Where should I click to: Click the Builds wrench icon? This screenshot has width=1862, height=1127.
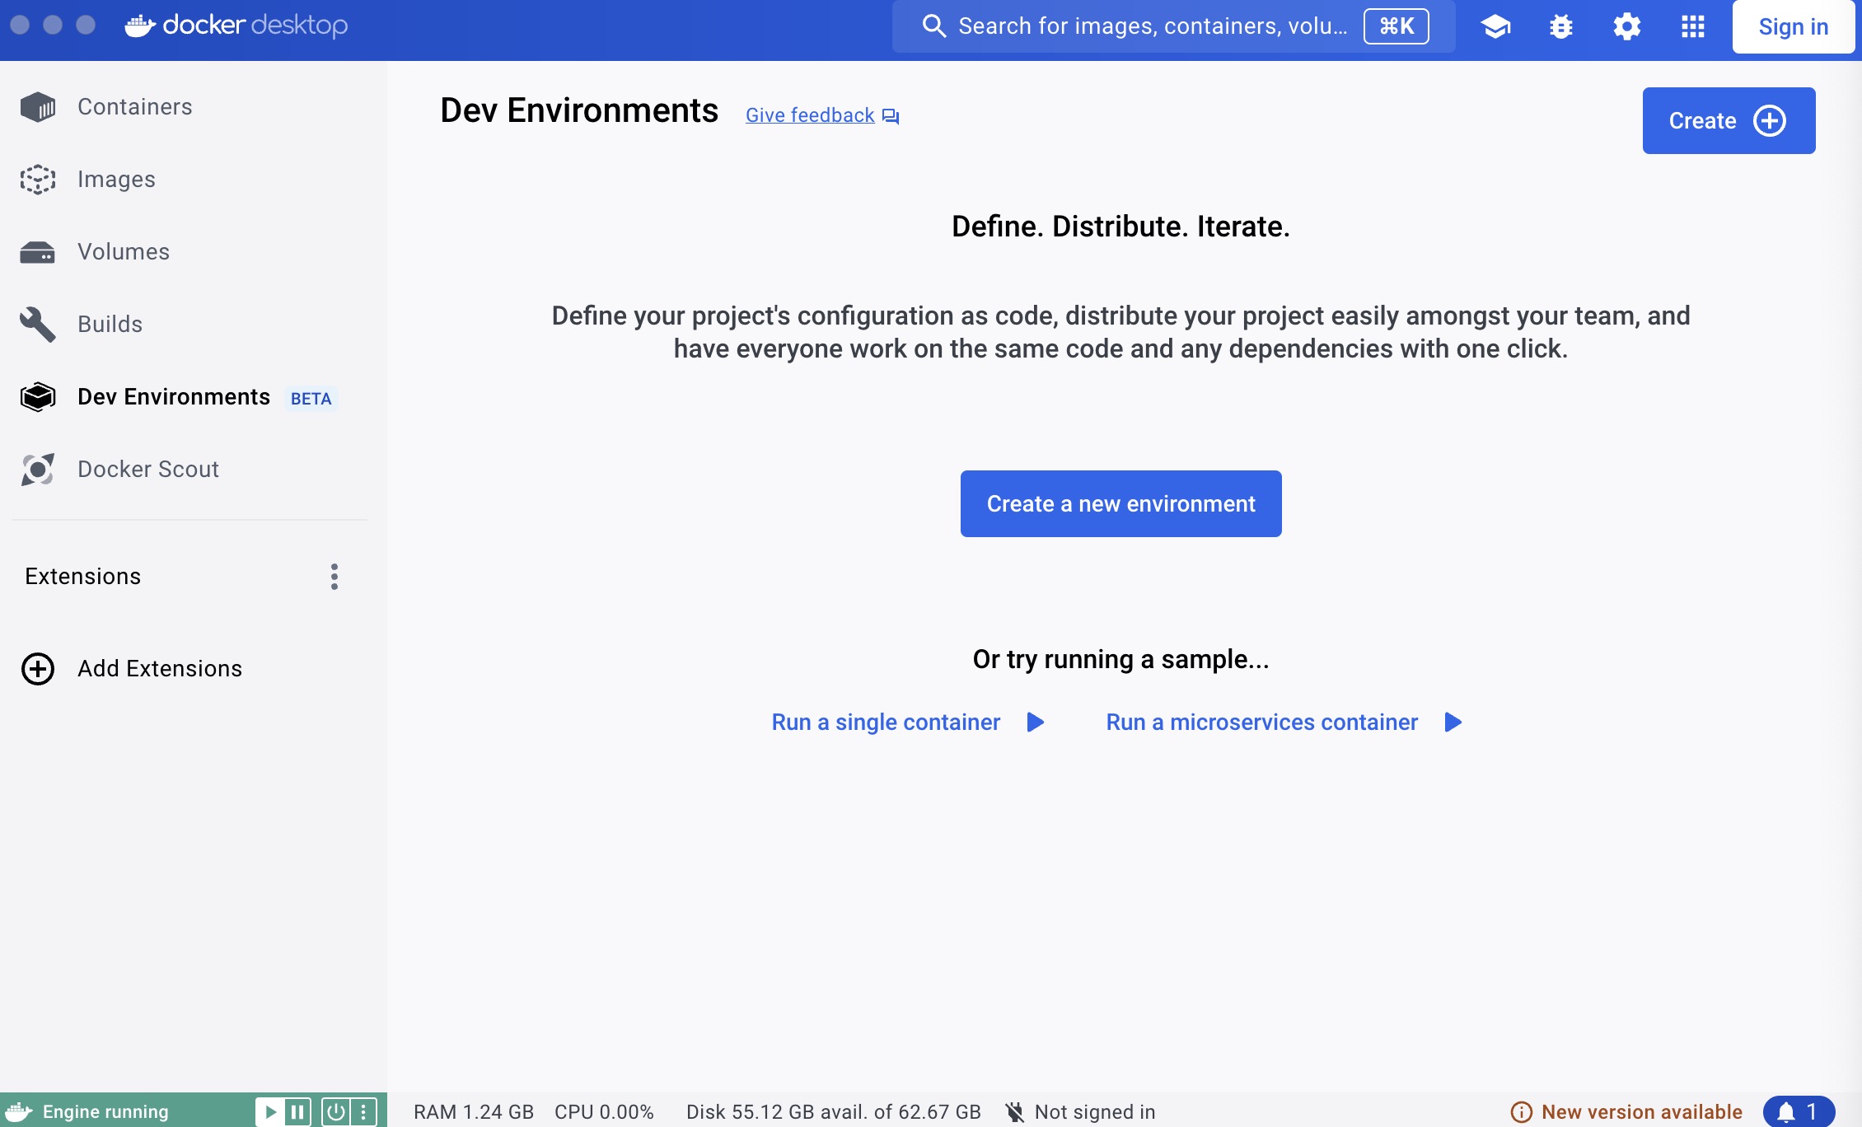pyautogui.click(x=38, y=325)
